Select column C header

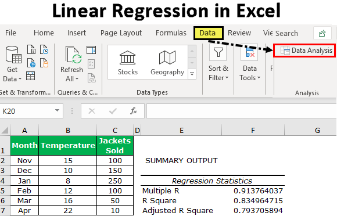(x=115, y=130)
